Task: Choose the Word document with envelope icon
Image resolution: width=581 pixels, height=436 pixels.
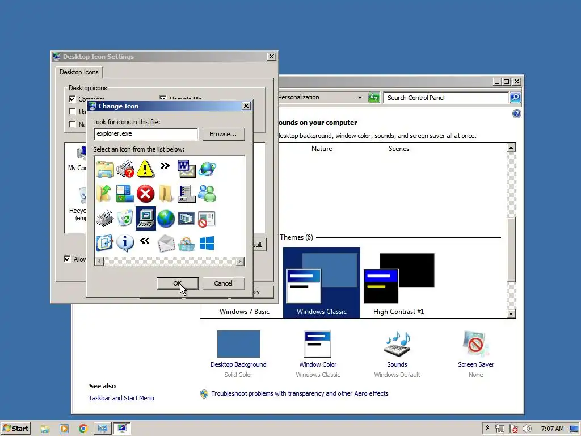Action: [x=186, y=169]
